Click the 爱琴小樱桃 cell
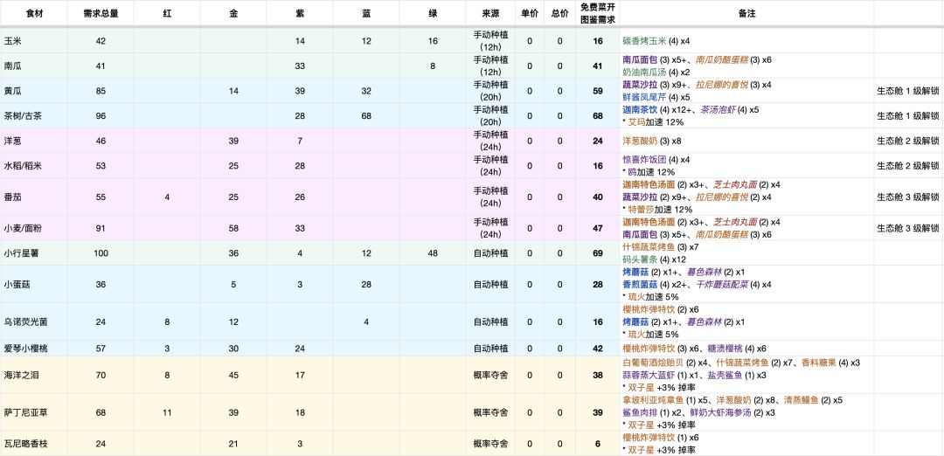This screenshot has width=944, height=456. (34, 348)
